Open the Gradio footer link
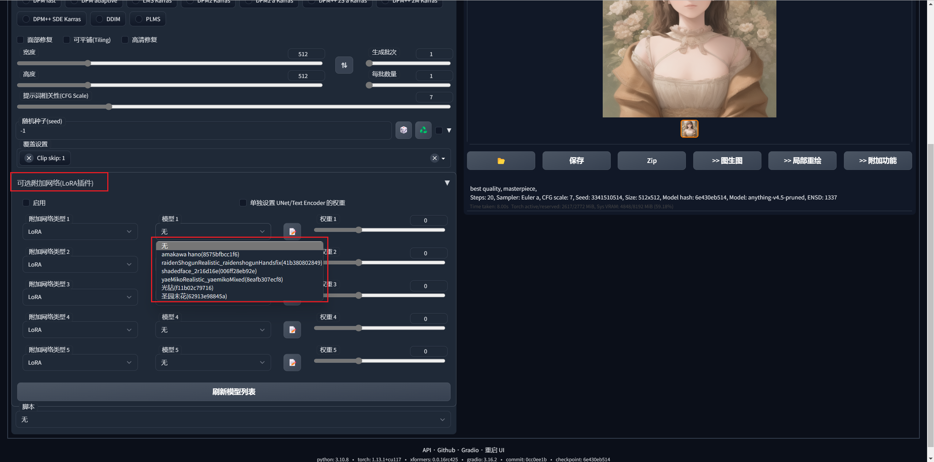Image resolution: width=934 pixels, height=462 pixels. tap(470, 450)
